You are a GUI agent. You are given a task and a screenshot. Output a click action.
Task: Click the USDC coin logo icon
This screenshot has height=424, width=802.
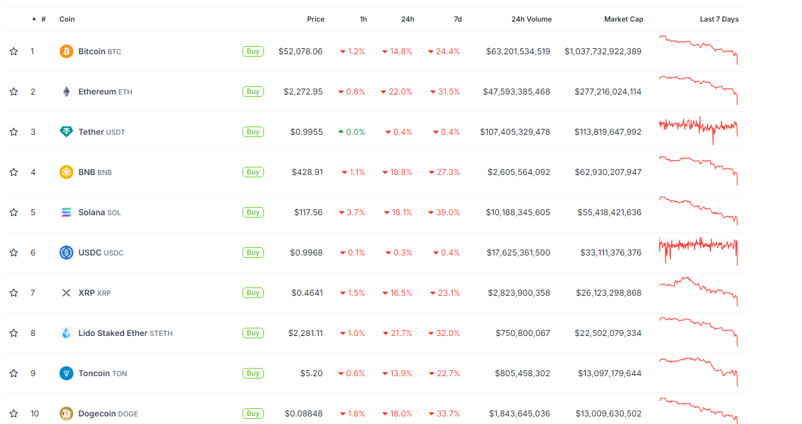[x=66, y=253]
